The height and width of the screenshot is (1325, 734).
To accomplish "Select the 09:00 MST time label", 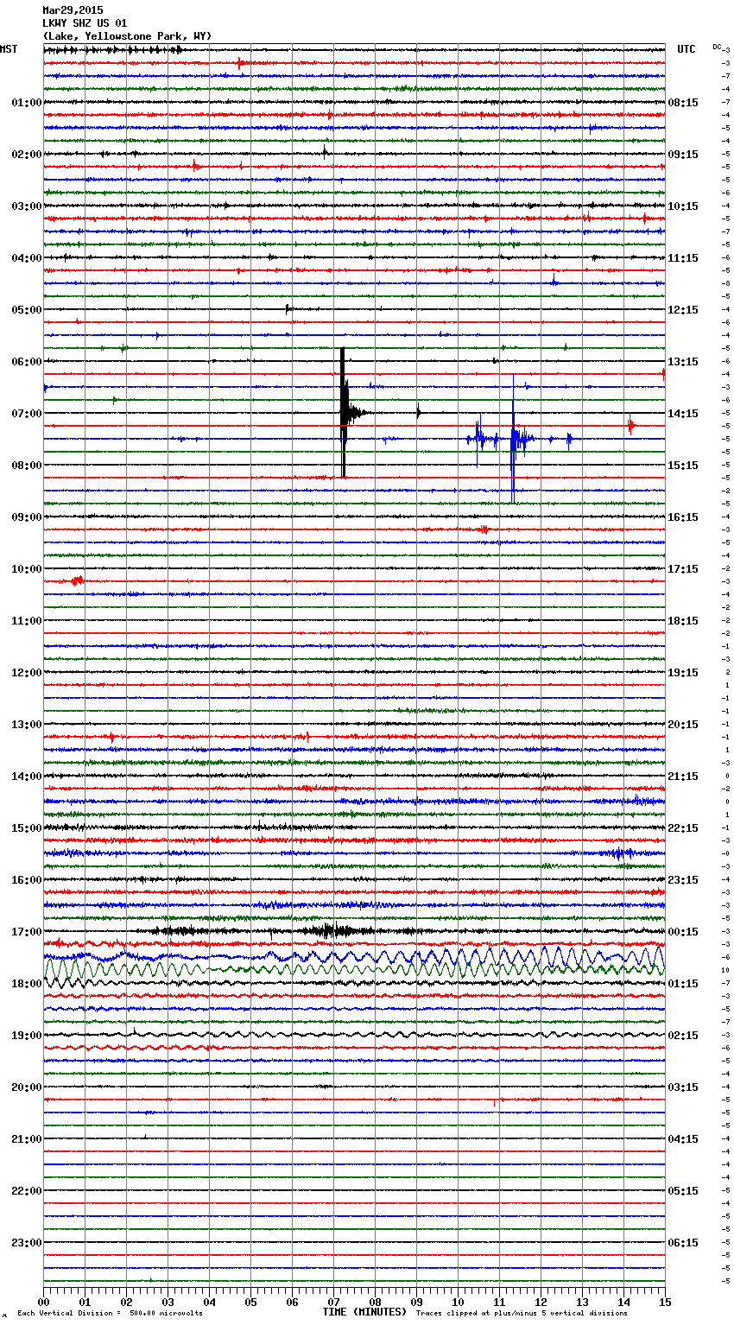I will [27, 517].
